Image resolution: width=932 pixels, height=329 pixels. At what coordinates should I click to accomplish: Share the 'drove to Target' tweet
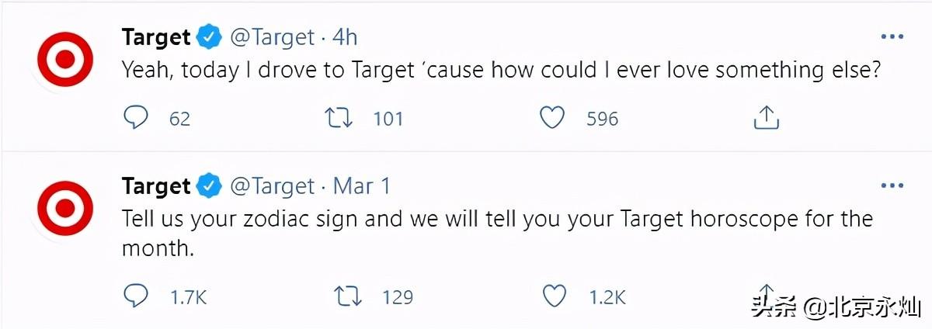point(767,118)
